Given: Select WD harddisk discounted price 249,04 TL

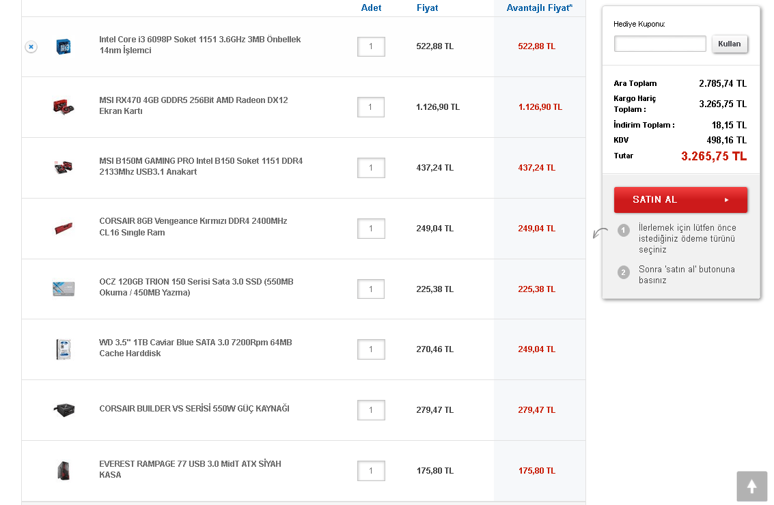Looking at the screenshot, I should click(536, 349).
